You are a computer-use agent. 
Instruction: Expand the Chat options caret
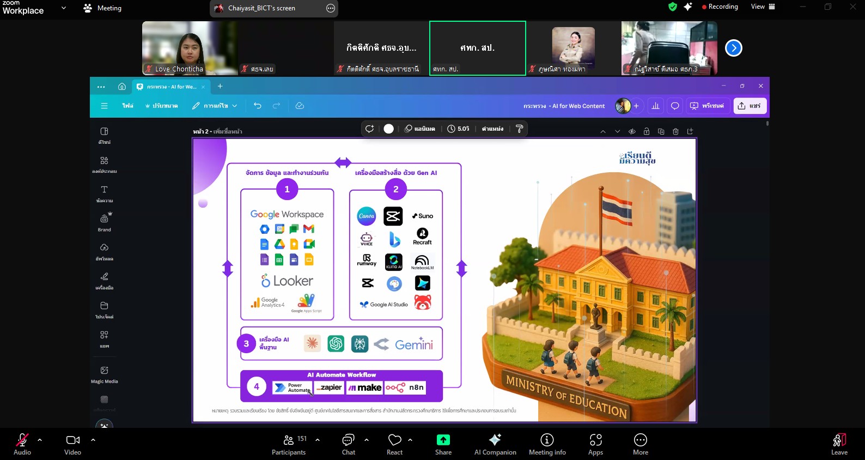click(367, 440)
